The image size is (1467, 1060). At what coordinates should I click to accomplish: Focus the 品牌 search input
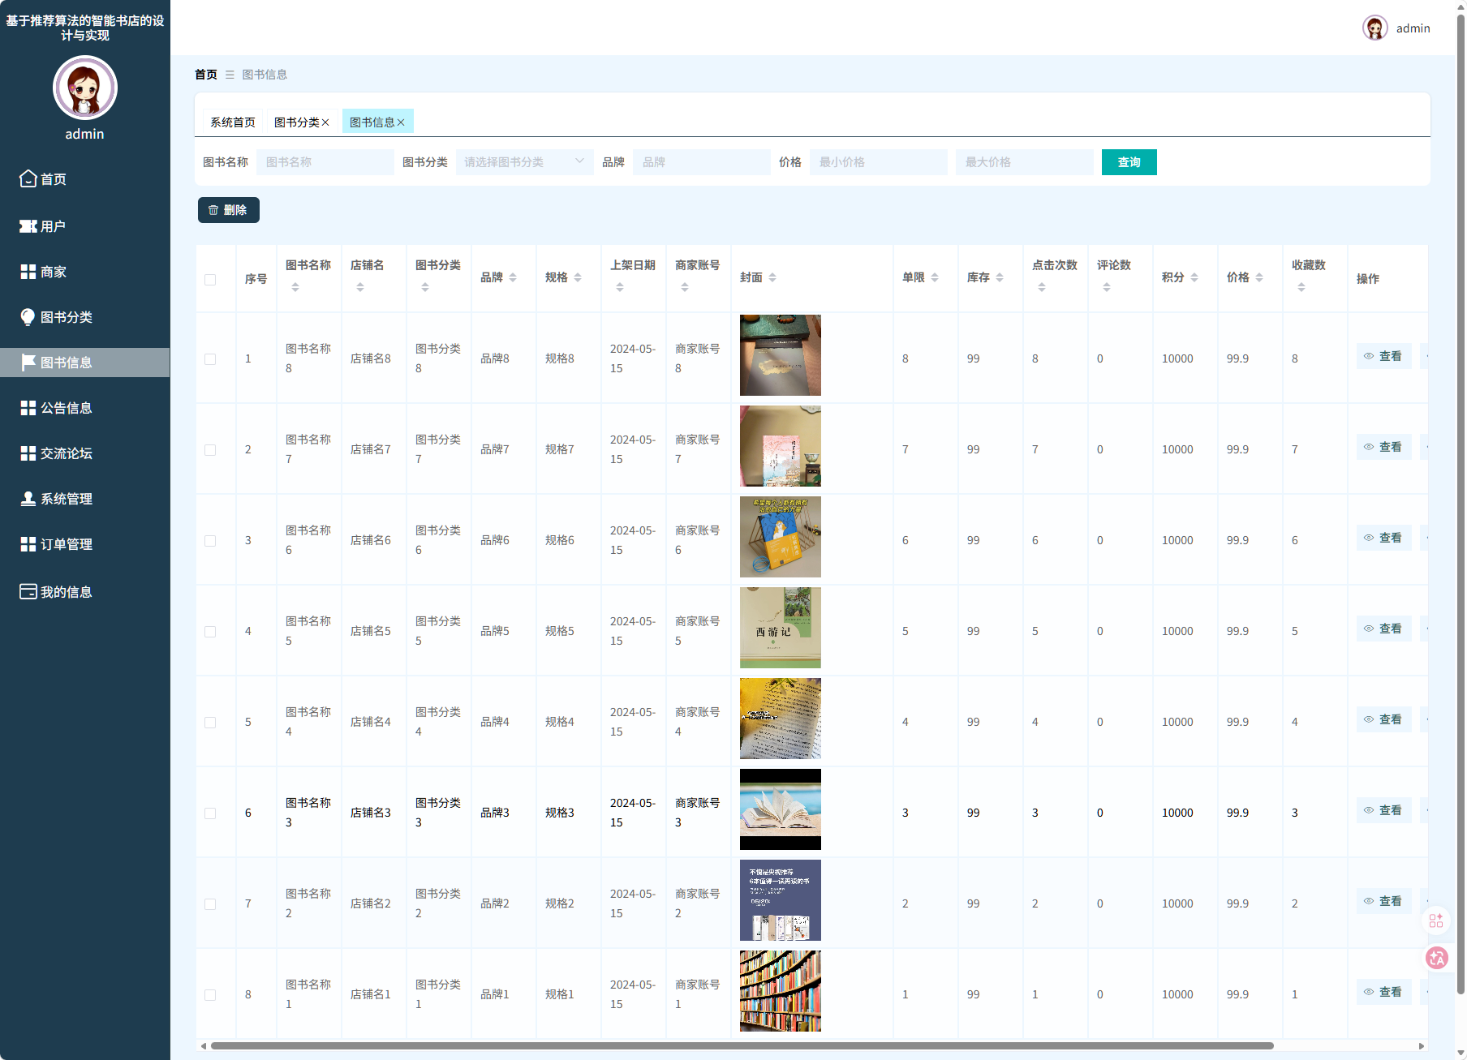[702, 162]
